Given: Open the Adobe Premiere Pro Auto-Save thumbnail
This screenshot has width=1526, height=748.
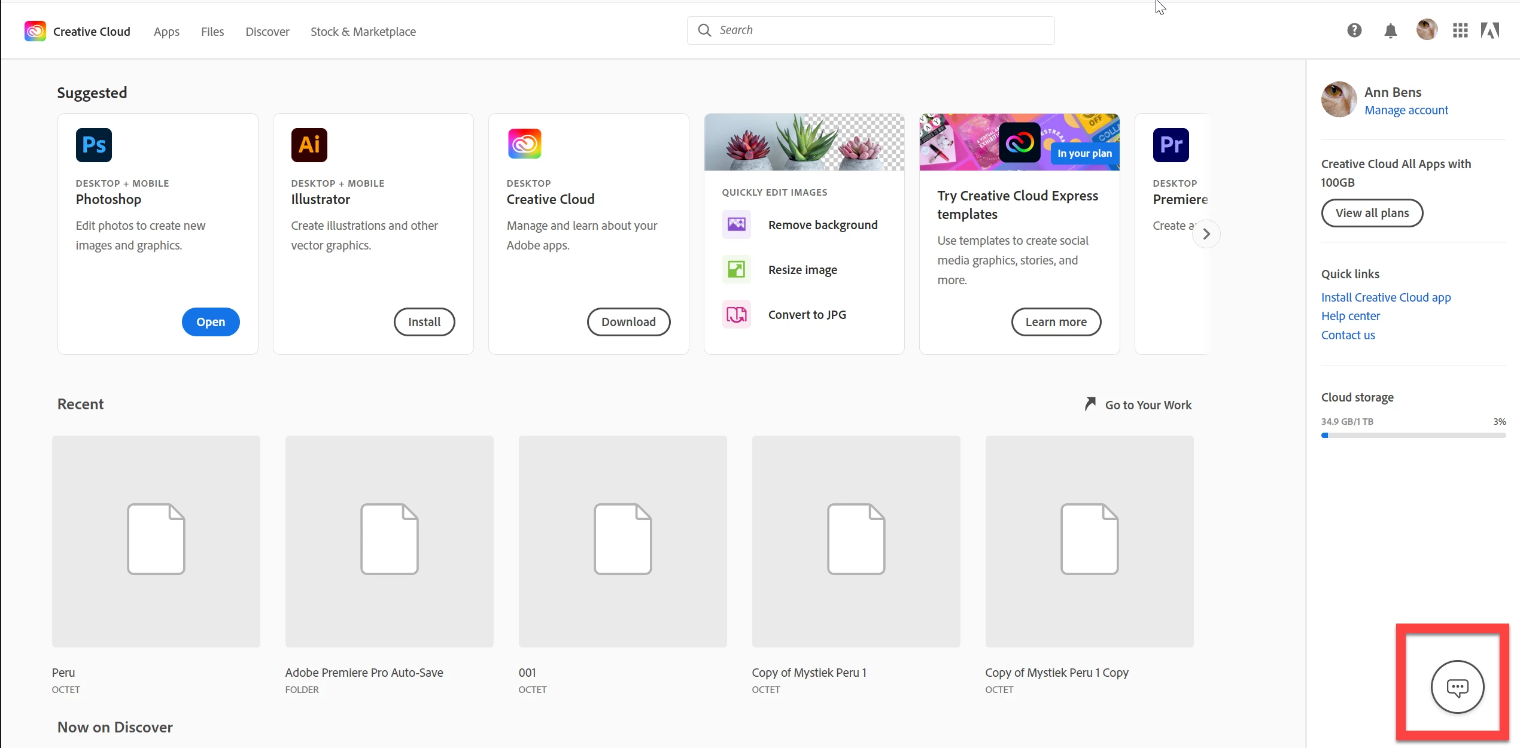Looking at the screenshot, I should [389, 541].
